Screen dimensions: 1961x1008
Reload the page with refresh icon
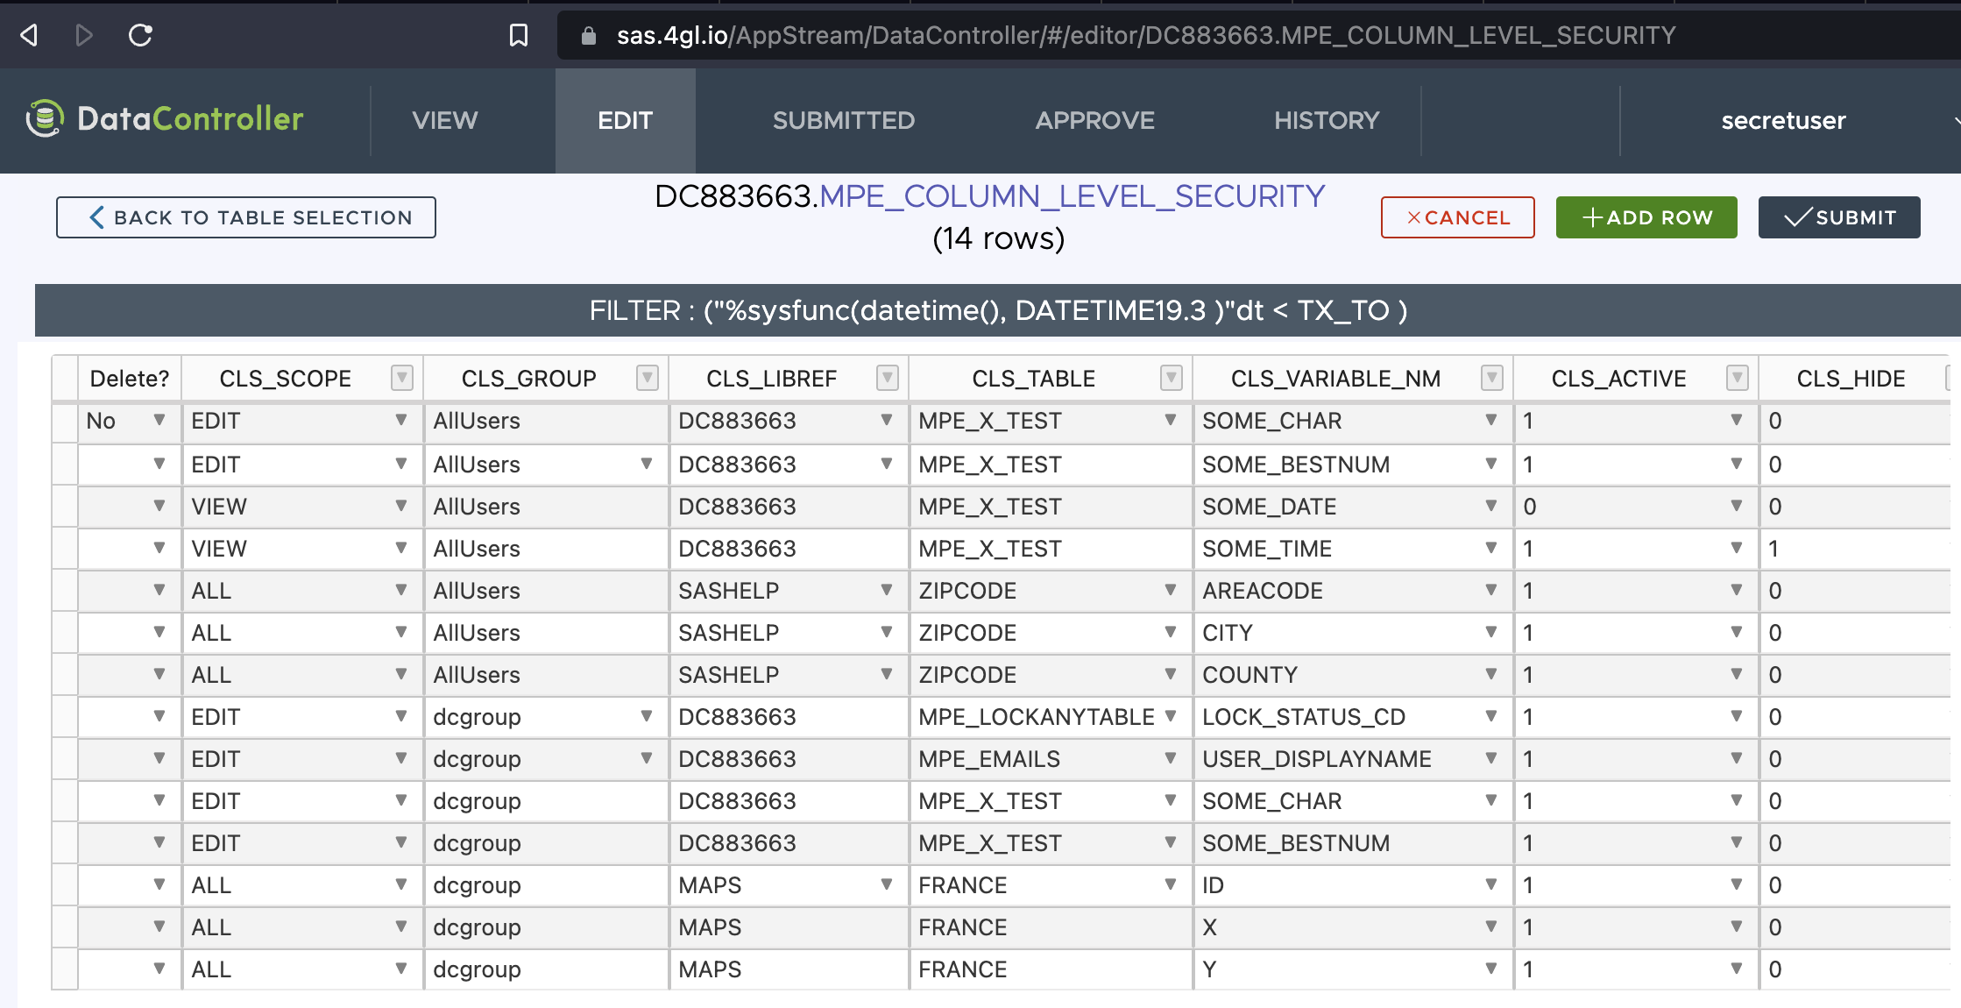[140, 35]
